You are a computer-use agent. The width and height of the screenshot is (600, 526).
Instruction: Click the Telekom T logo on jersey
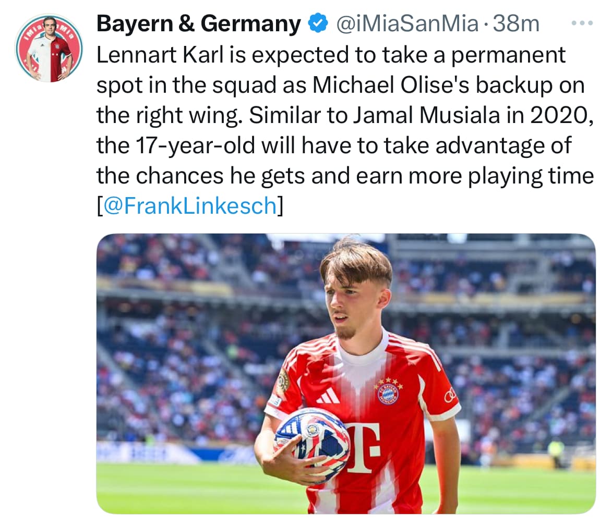point(364,447)
